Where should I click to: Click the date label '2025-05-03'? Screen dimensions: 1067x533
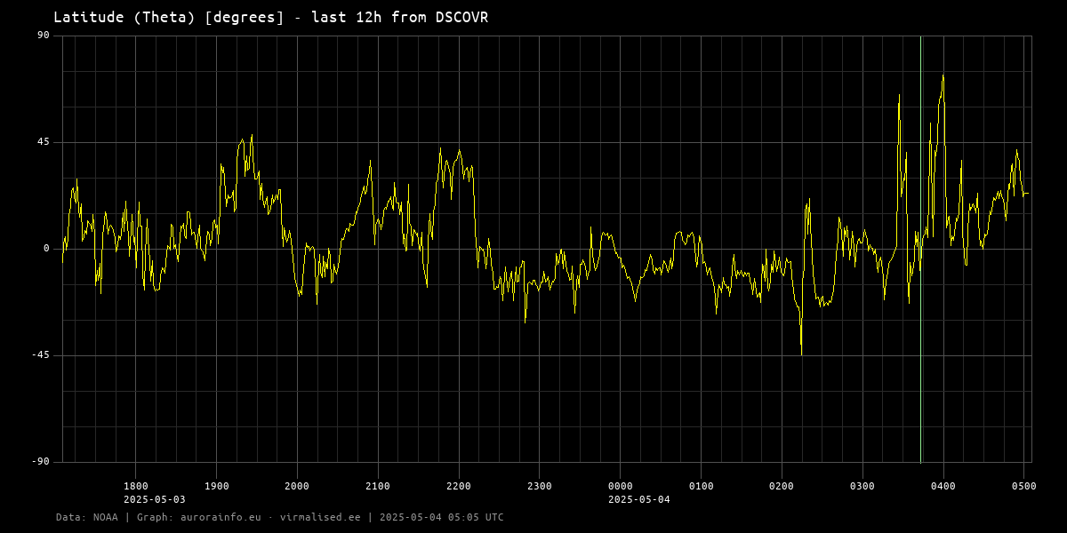click(154, 499)
